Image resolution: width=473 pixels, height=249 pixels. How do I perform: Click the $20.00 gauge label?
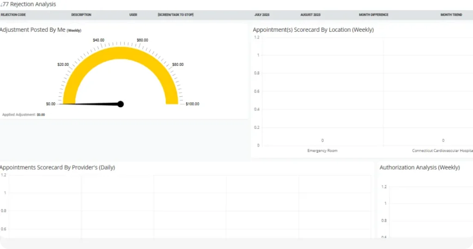pyautogui.click(x=63, y=64)
